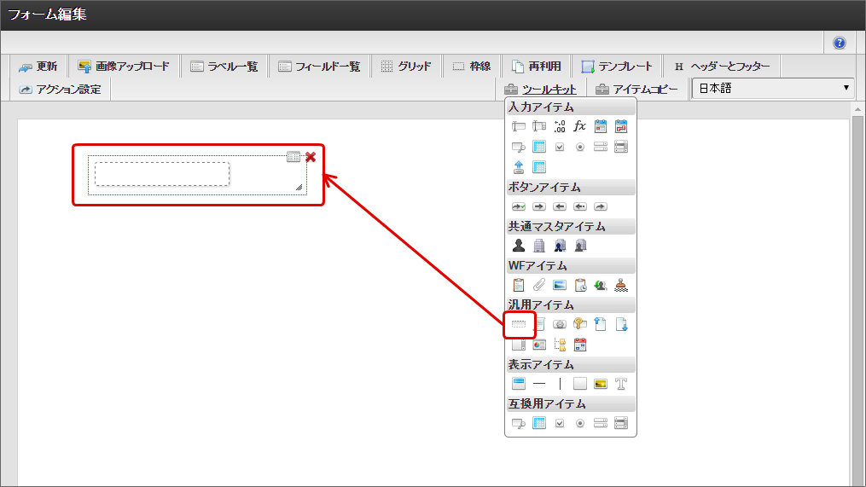Select the search-box list item in 入力アイテム
The width and height of the screenshot is (866, 487).
(518, 147)
